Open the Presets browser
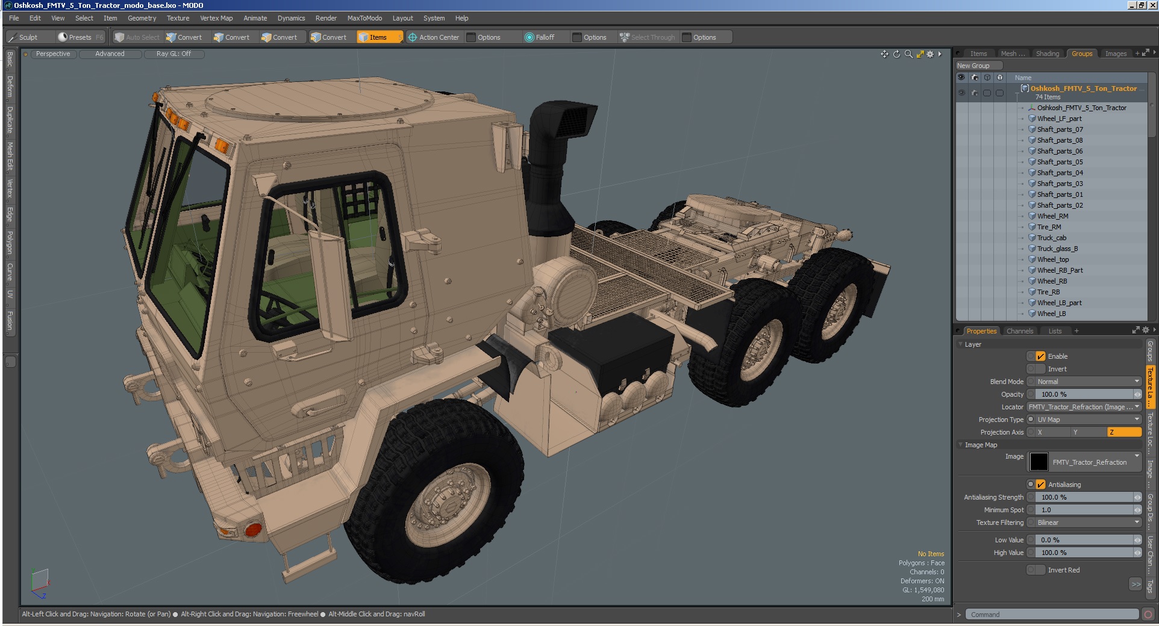 [80, 37]
